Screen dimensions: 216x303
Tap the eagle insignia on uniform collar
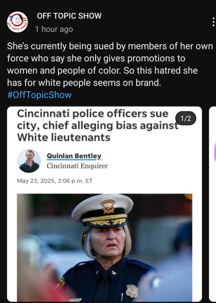pos(114,273)
